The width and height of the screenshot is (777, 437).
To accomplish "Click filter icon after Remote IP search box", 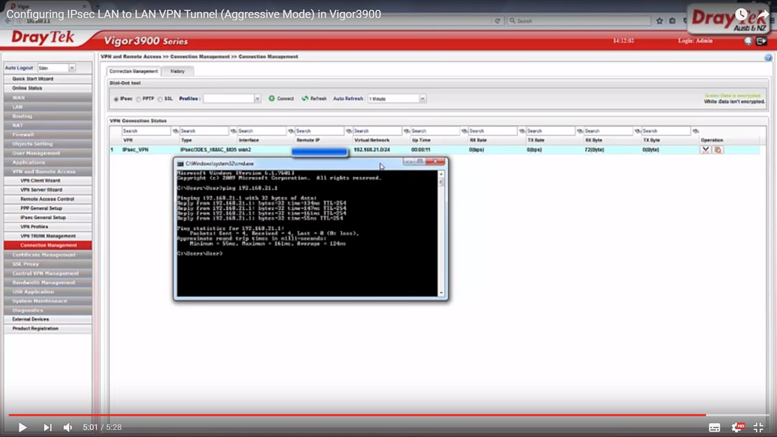I will tap(349, 131).
